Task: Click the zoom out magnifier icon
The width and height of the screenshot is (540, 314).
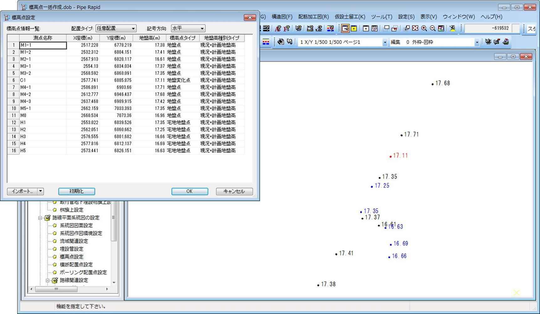Action: [433, 28]
